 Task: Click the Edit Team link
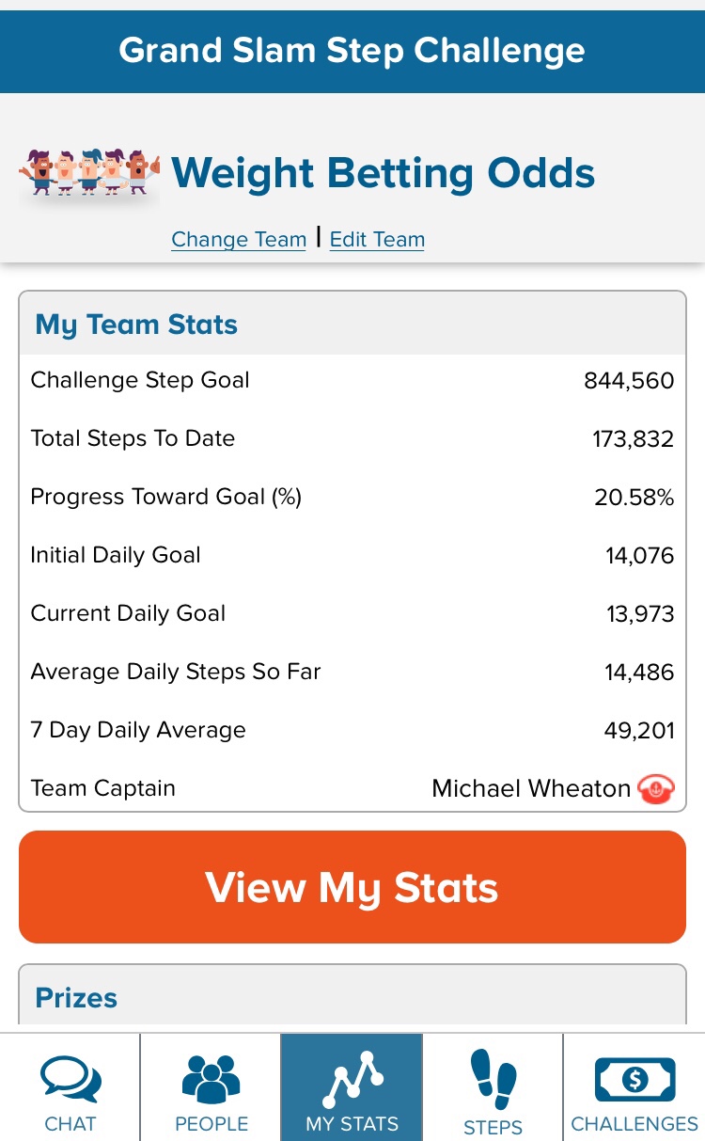[377, 240]
